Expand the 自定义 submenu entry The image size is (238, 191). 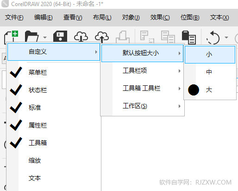54,52
